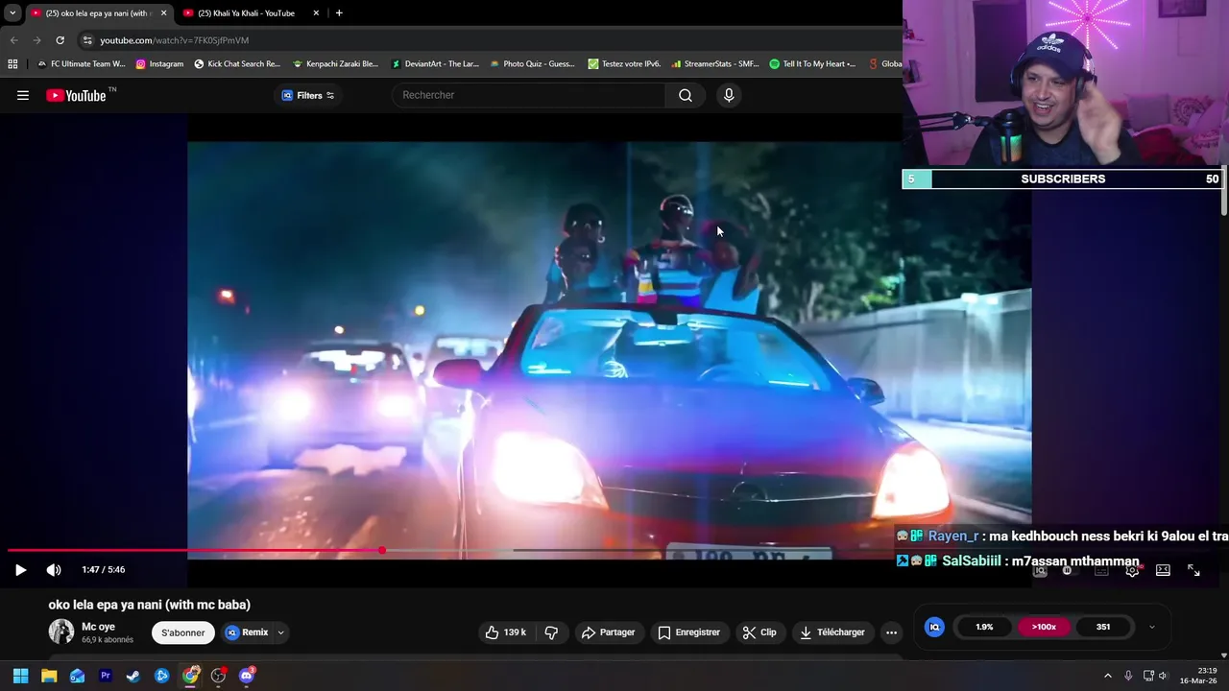This screenshot has height=691, width=1229.
Task: Open the FC Ultimate Team bookmark
Action: coord(81,64)
